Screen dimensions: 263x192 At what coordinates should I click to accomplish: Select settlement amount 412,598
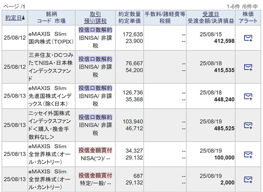click(x=224, y=41)
